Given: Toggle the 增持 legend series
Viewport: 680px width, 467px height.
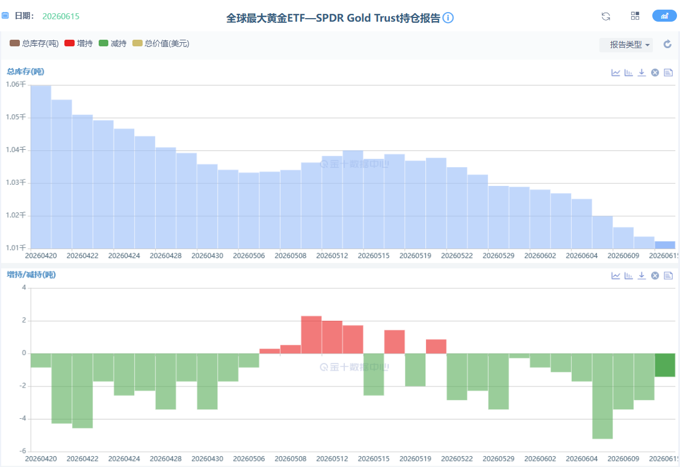Looking at the screenshot, I should pos(78,43).
